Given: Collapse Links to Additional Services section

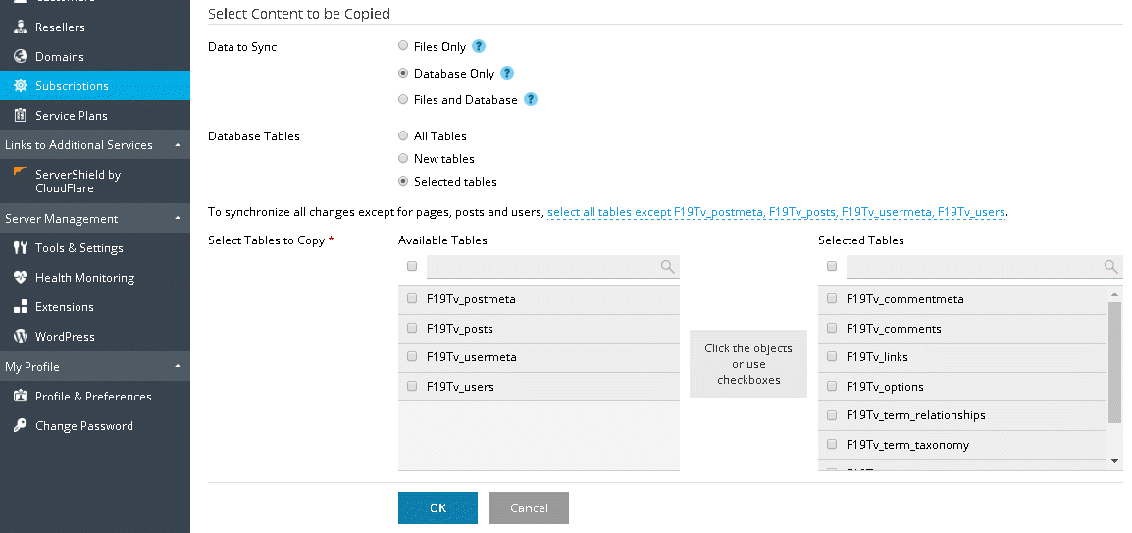Looking at the screenshot, I should click(x=178, y=144).
